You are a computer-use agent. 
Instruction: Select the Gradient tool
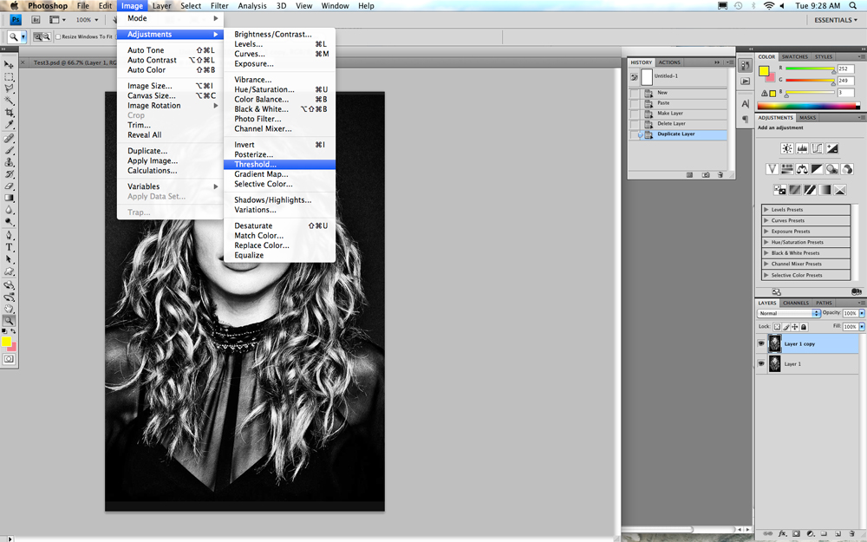(x=9, y=198)
